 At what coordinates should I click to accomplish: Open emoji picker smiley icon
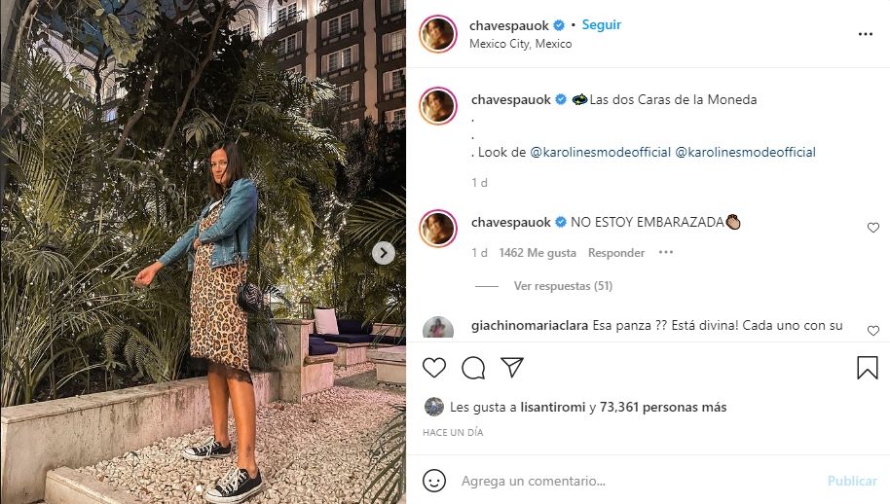[x=434, y=481]
